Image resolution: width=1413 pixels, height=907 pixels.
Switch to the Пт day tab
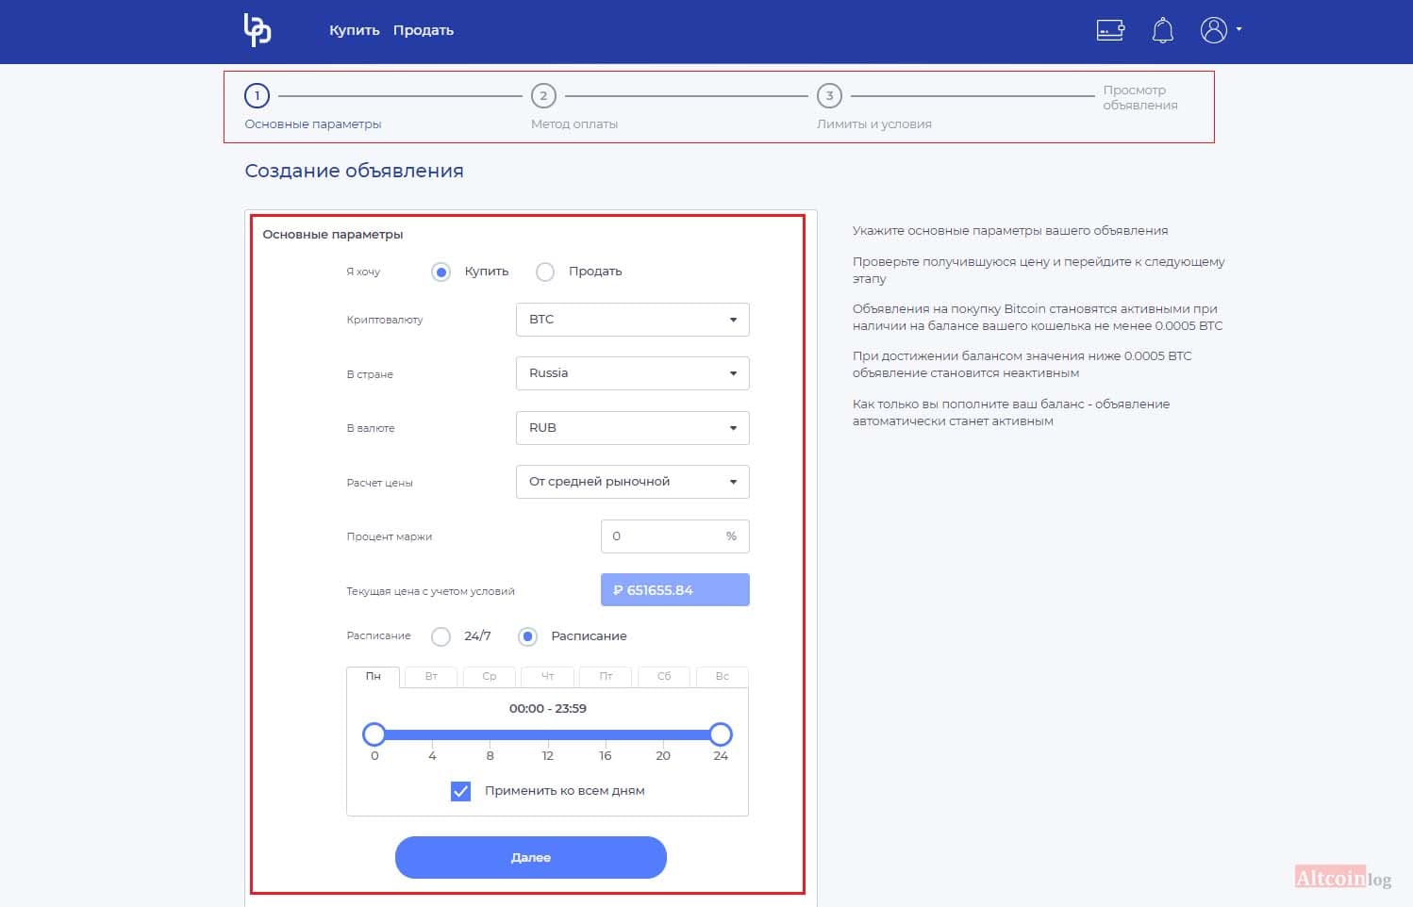pyautogui.click(x=607, y=676)
